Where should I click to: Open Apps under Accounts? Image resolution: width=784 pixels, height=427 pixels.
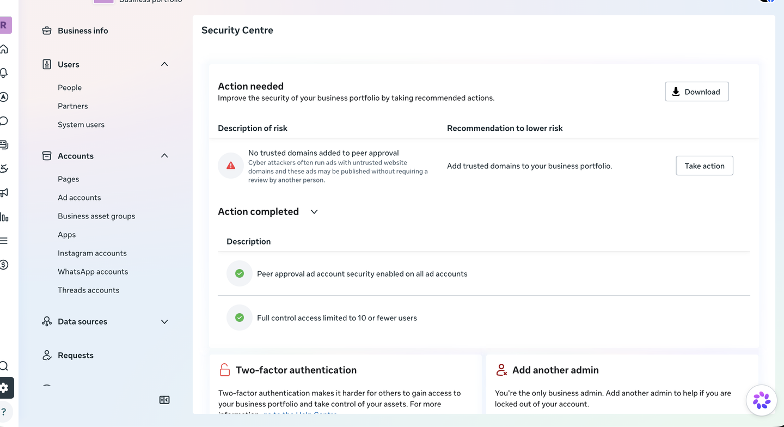tap(67, 235)
